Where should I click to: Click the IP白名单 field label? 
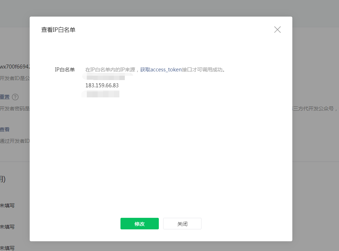pyautogui.click(x=65, y=69)
